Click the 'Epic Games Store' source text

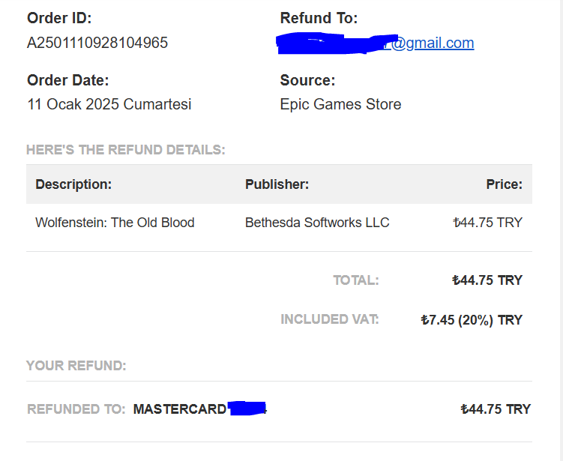tap(340, 104)
